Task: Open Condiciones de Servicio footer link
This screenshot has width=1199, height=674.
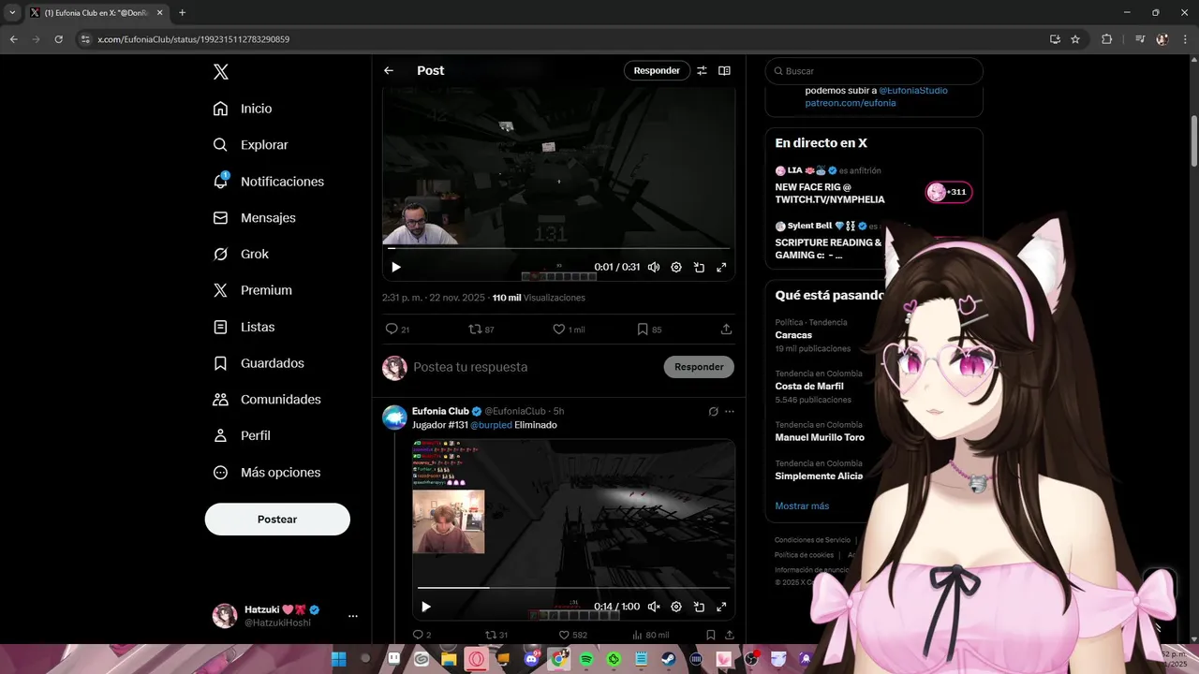Action: coord(812,540)
